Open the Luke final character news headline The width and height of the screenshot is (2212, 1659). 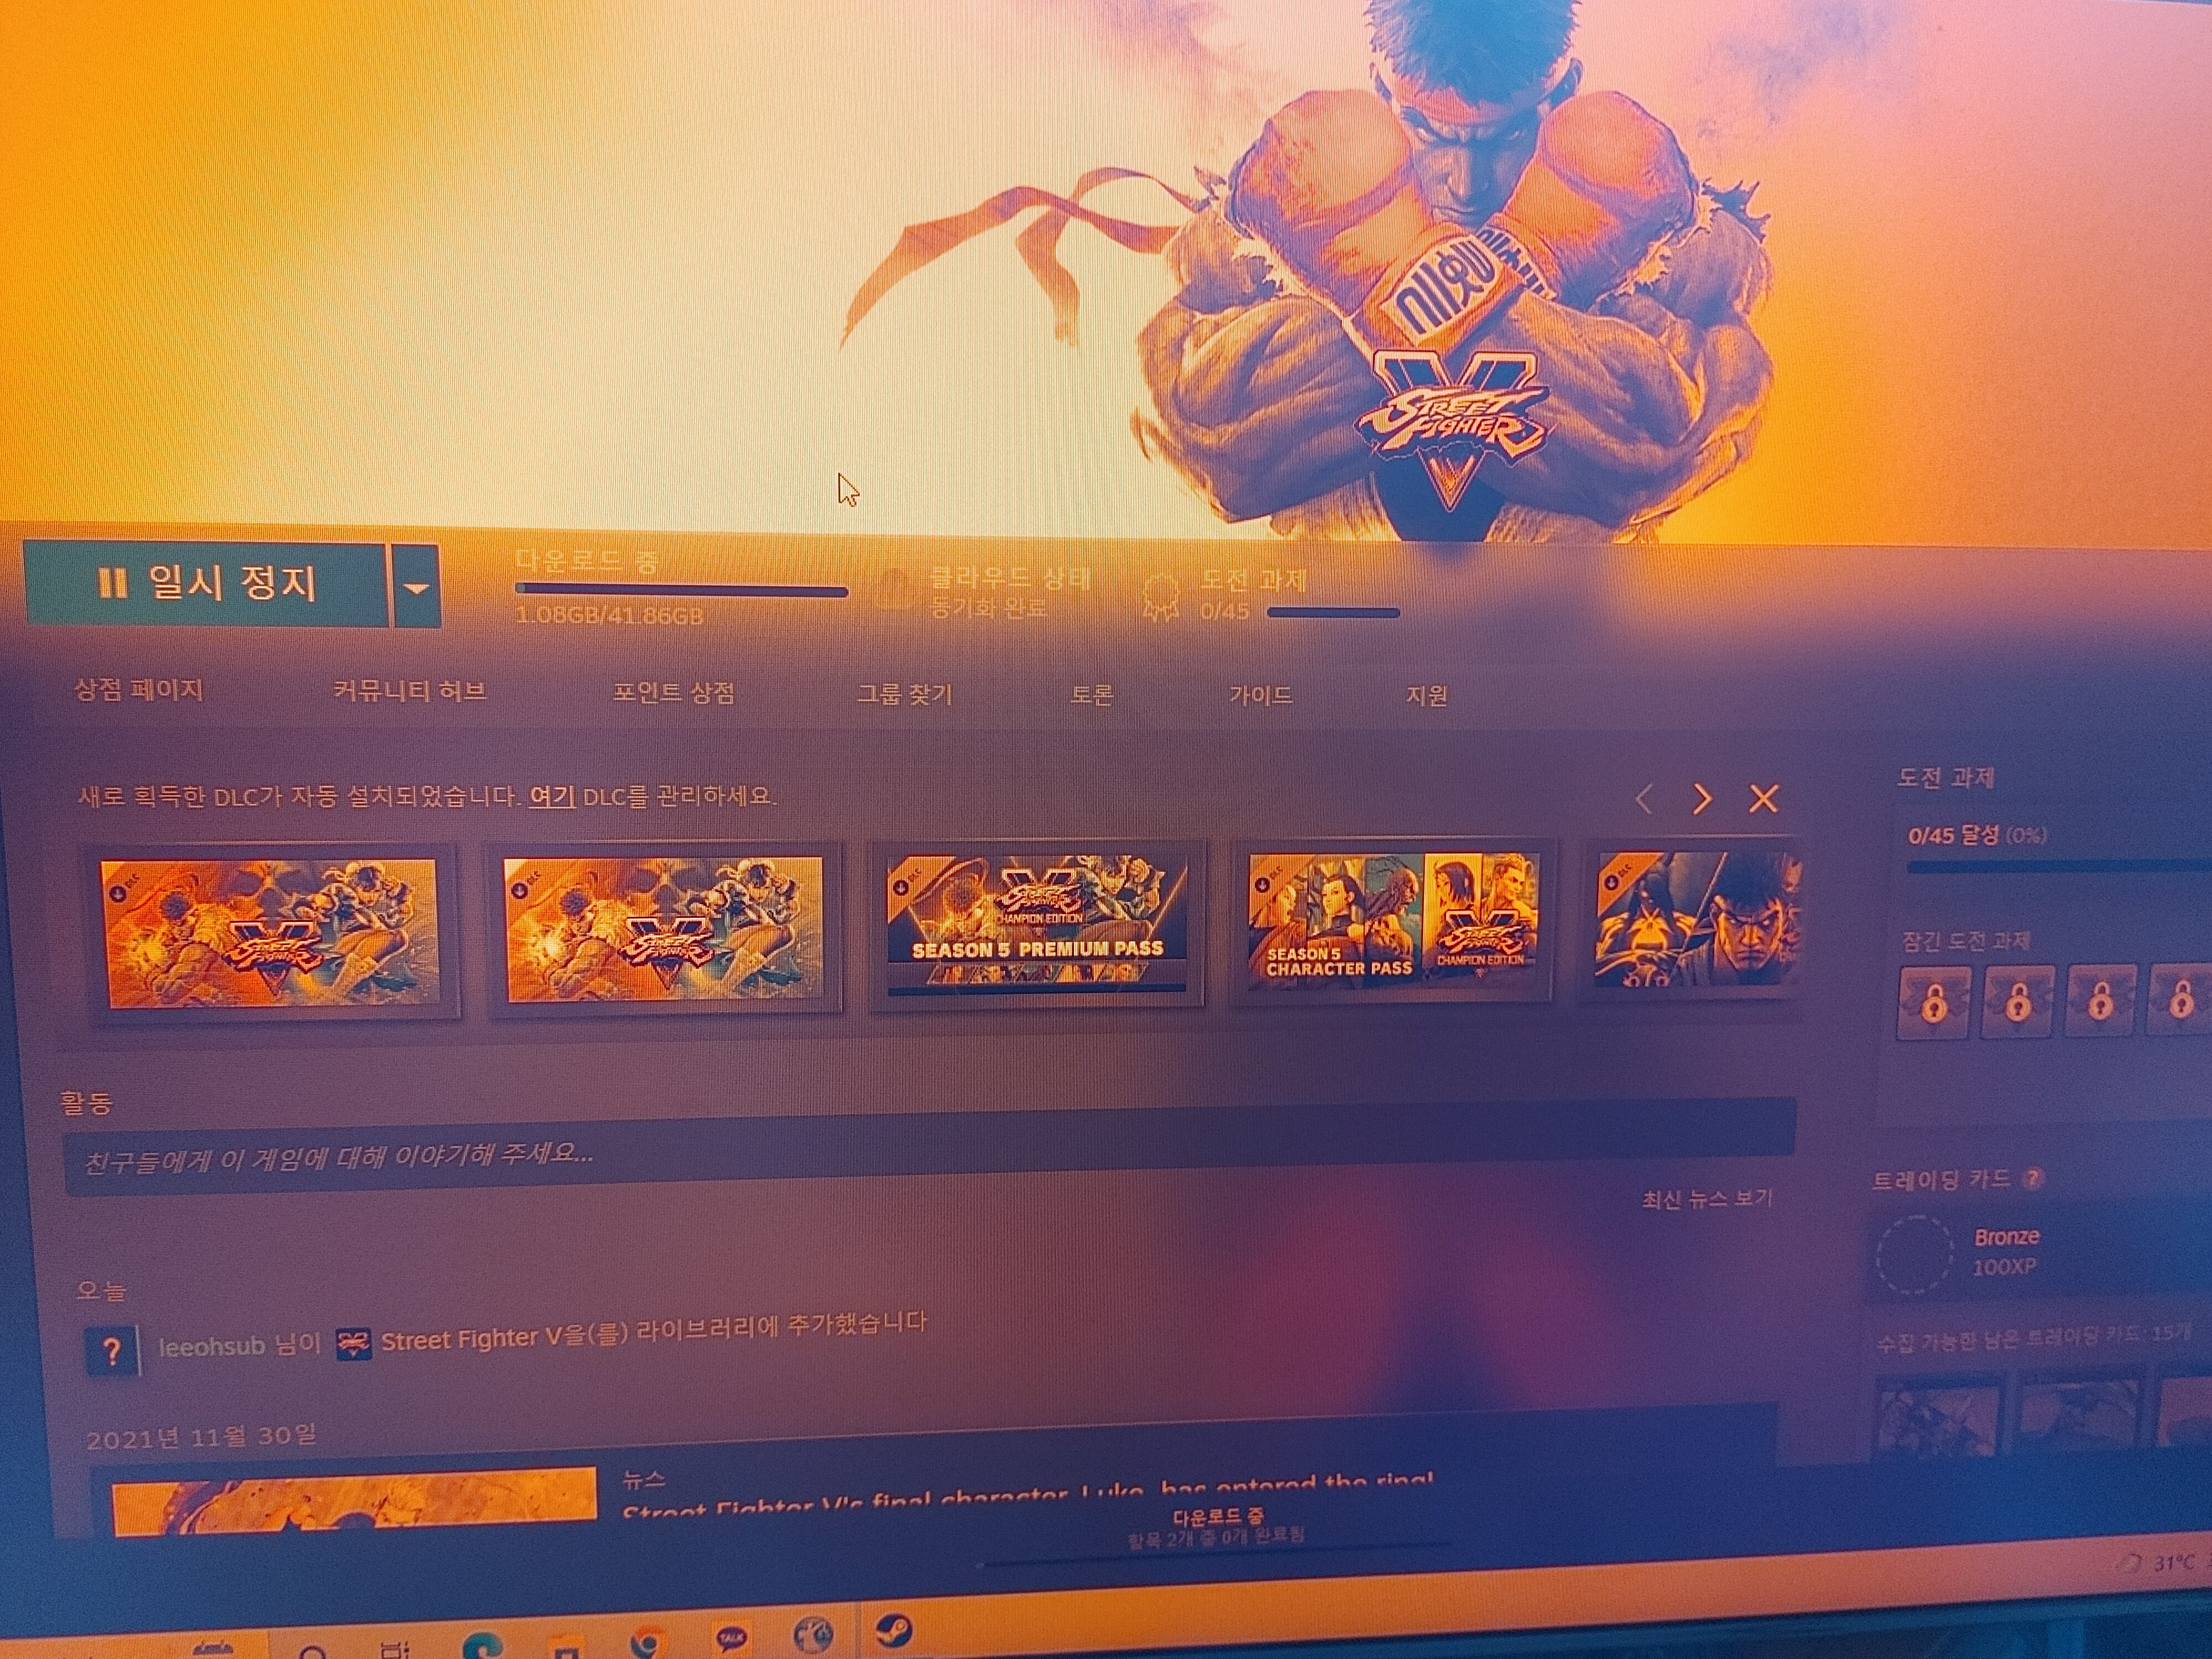1028,1493
